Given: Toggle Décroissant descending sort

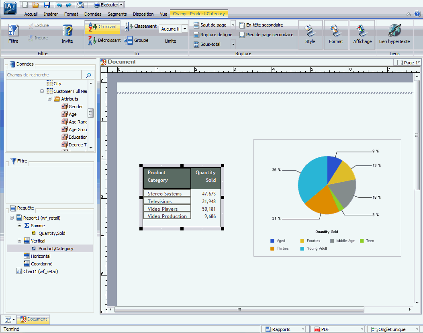Looking at the screenshot, I should 104,40.
